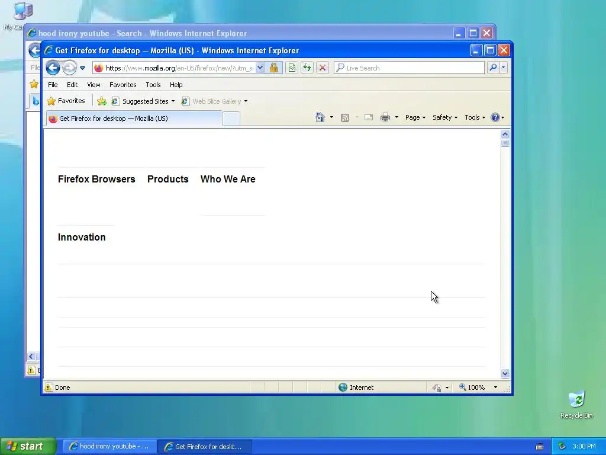Open the search provider dropdown arrow
Image resolution: width=606 pixels, height=455 pixels.
coord(503,68)
